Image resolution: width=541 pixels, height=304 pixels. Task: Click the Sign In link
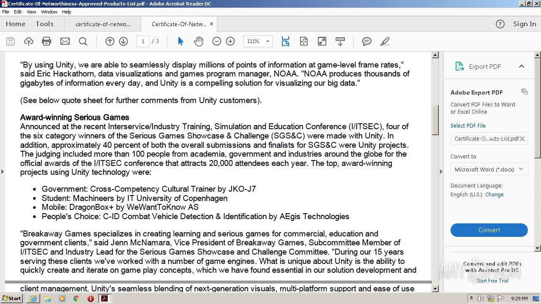tap(525, 24)
